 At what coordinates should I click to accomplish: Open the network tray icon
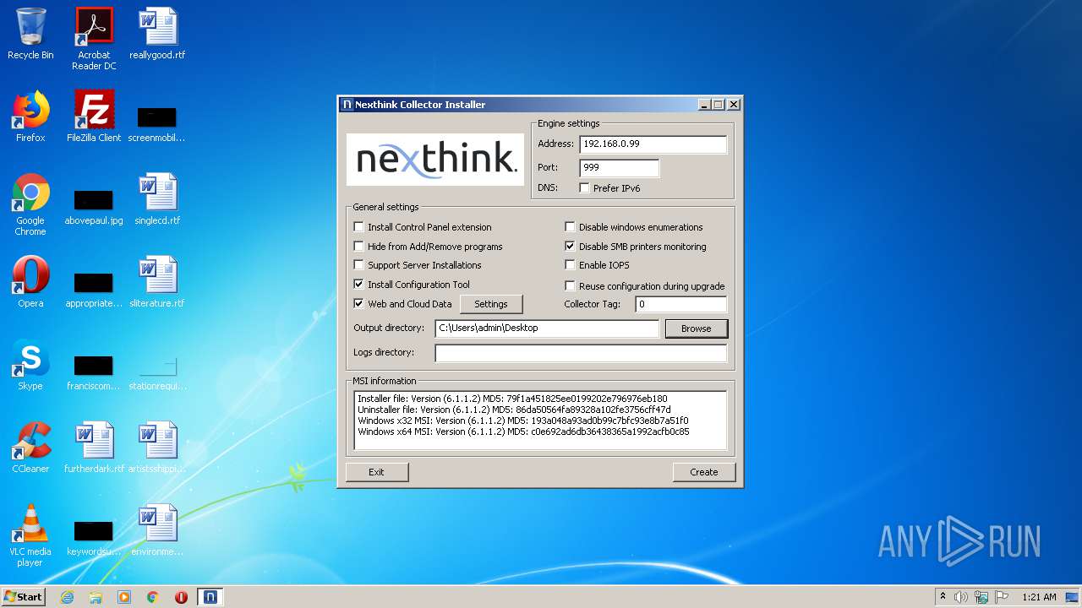981,597
